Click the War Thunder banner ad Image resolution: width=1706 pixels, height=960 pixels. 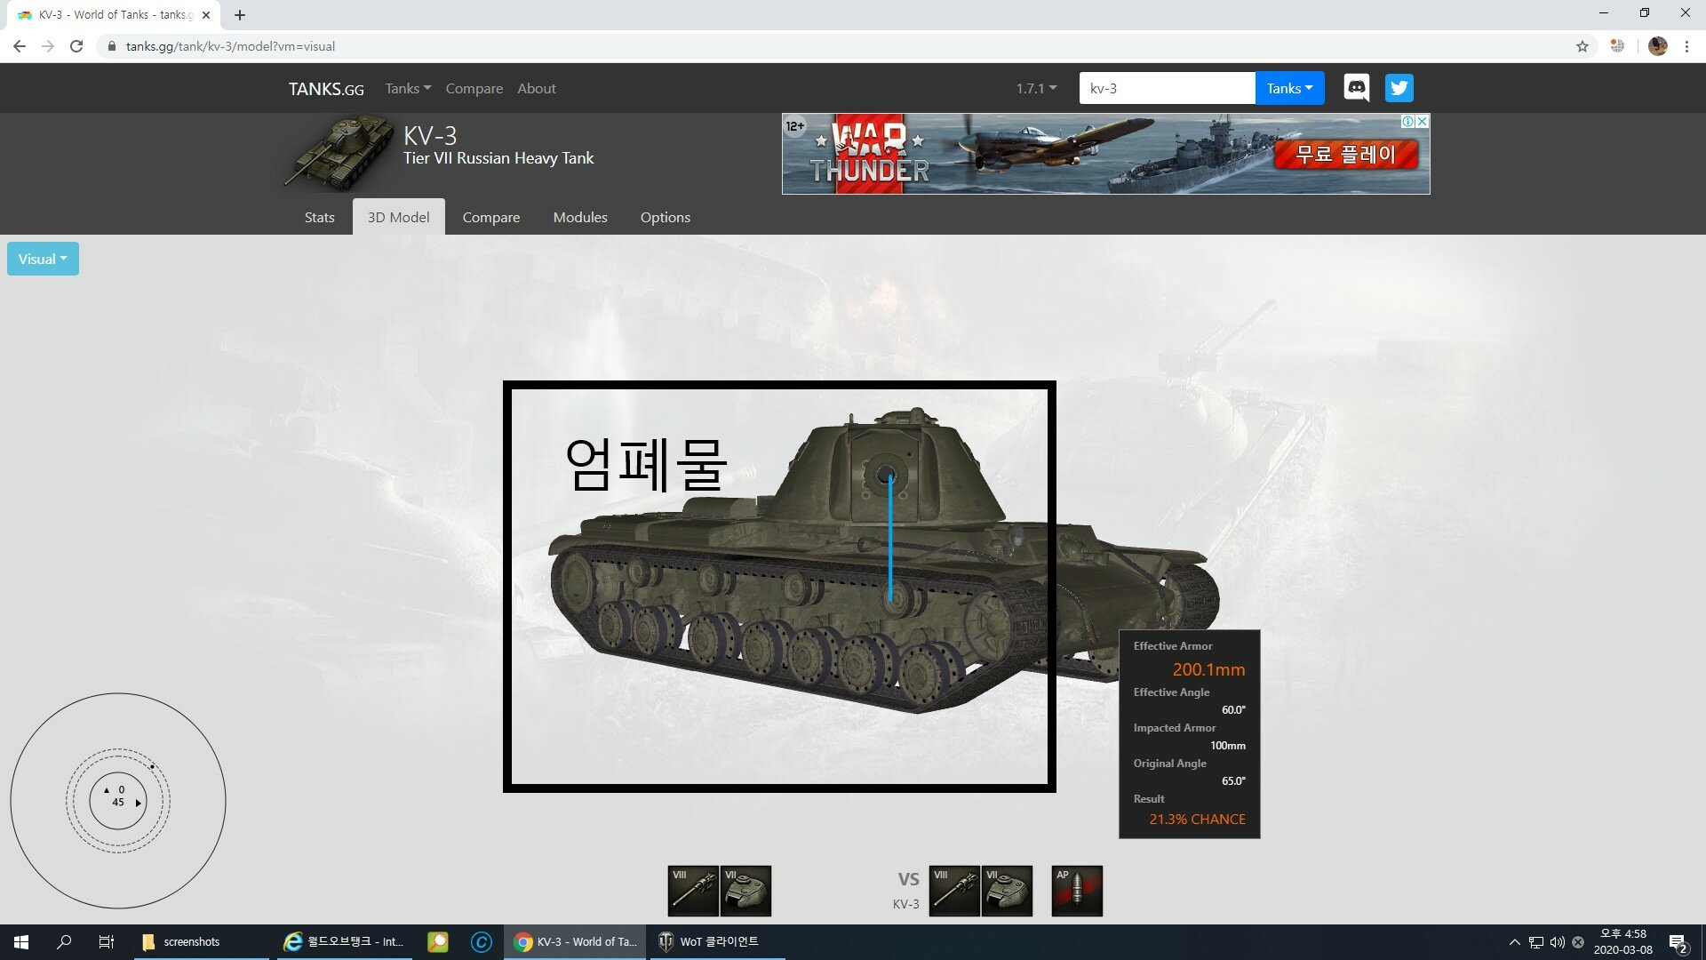pyautogui.click(x=1105, y=153)
